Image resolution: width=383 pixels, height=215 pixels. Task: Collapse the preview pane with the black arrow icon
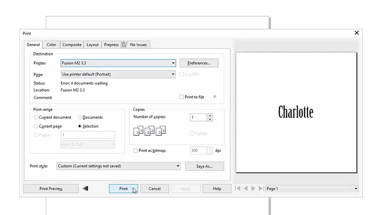[x=85, y=188]
